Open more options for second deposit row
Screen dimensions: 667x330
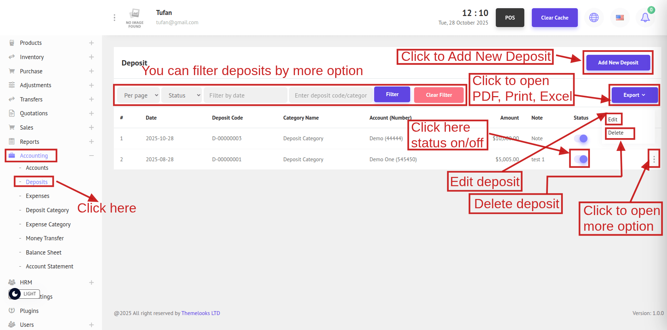pos(654,159)
